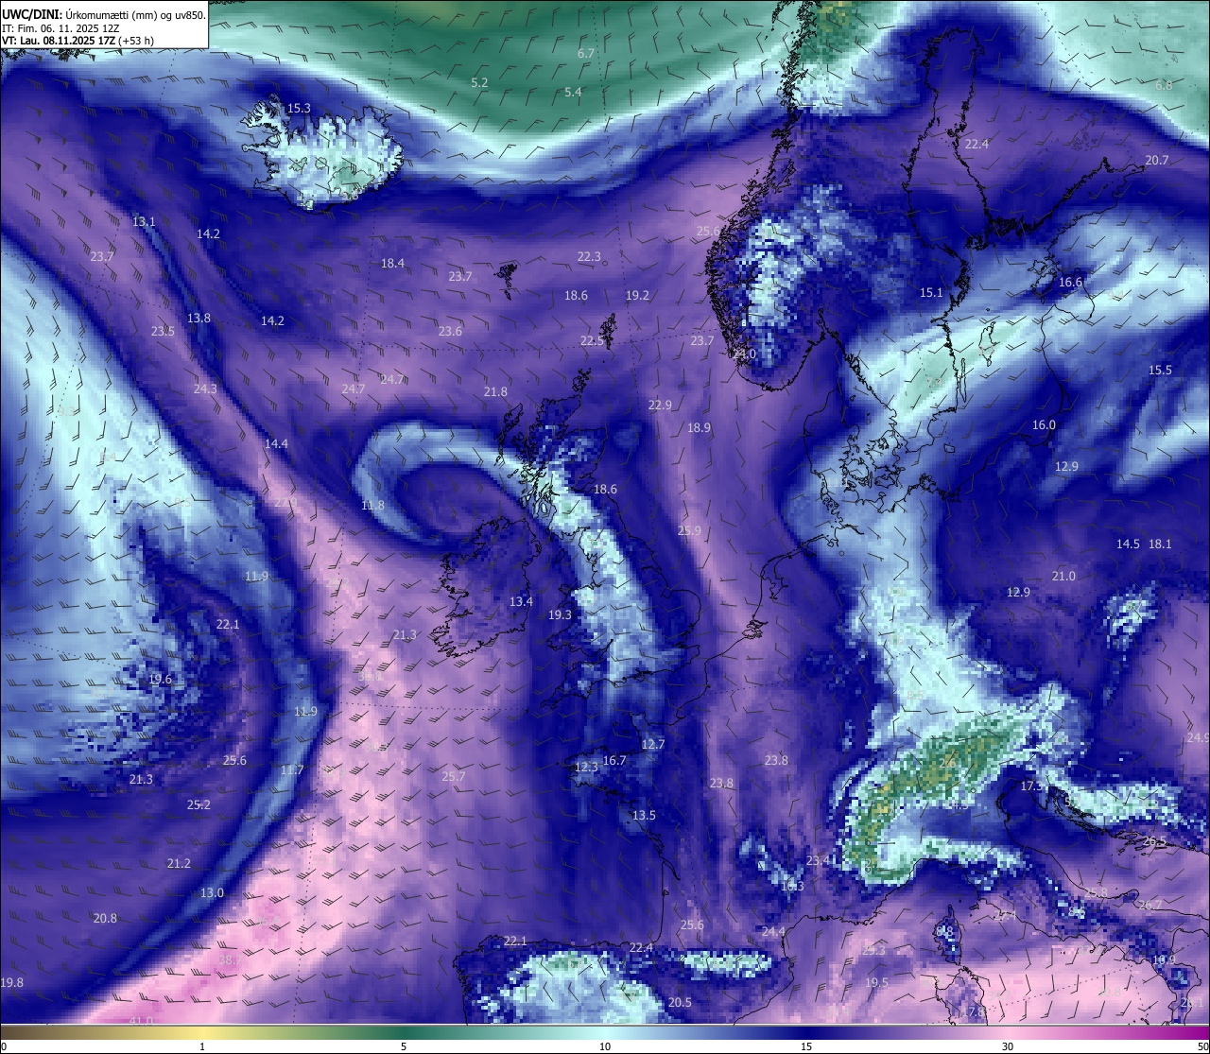Viewport: 1210px width, 1054px height.
Task: Click the 16.0 value over the Baltic states
Action: coord(1044,425)
